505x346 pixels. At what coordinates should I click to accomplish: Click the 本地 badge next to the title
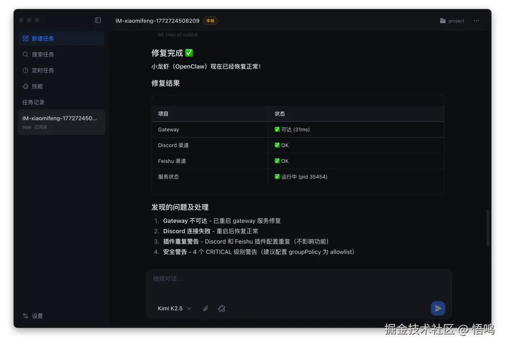coord(210,21)
